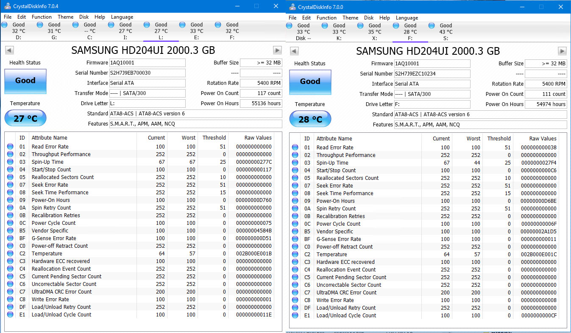
Task: Open Language menu in left window
Action: [122, 17]
